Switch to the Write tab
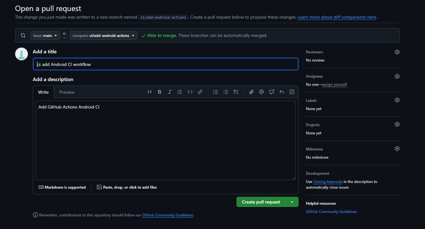Image resolution: width=425 pixels, height=229 pixels. 43,92
